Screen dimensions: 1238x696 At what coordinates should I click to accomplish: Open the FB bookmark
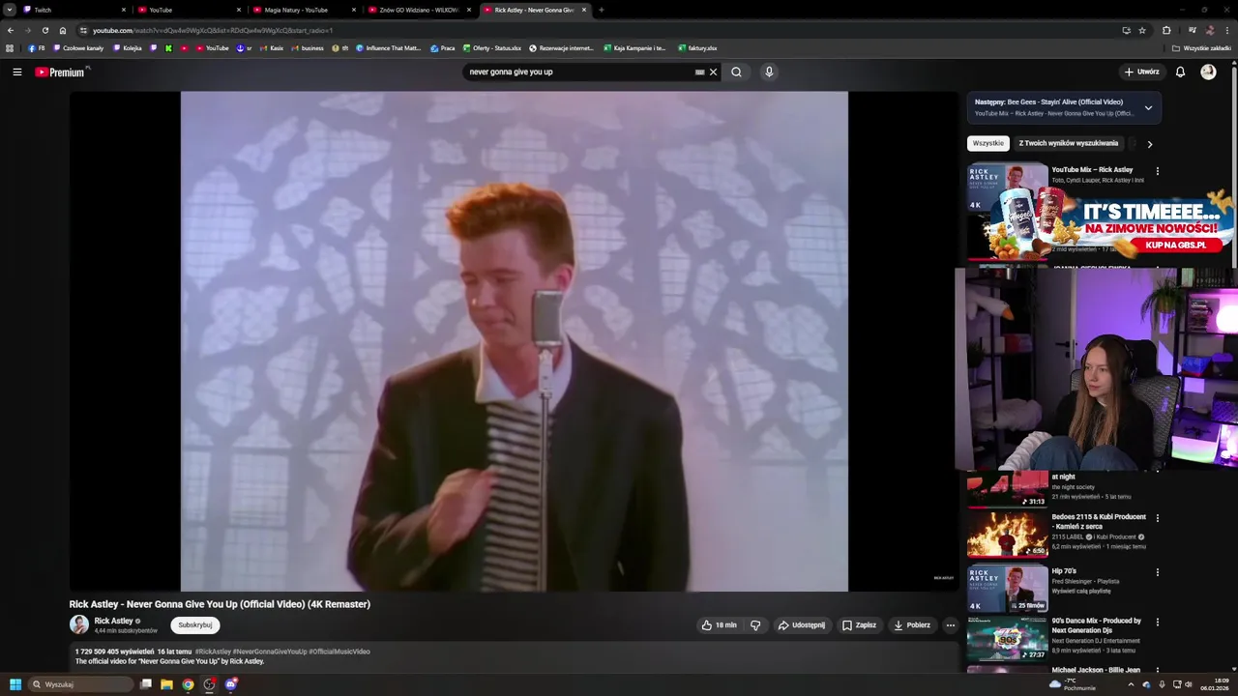[37, 47]
